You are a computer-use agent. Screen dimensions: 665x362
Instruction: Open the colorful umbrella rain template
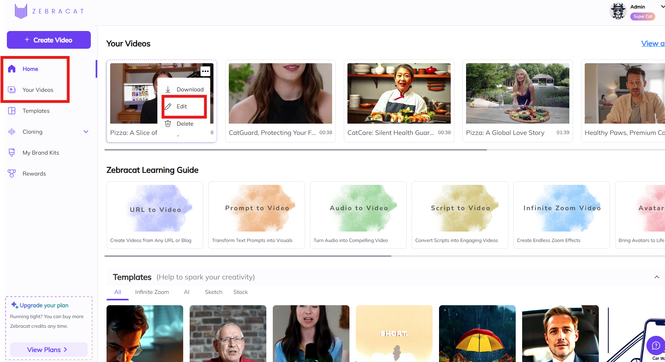[x=477, y=333]
